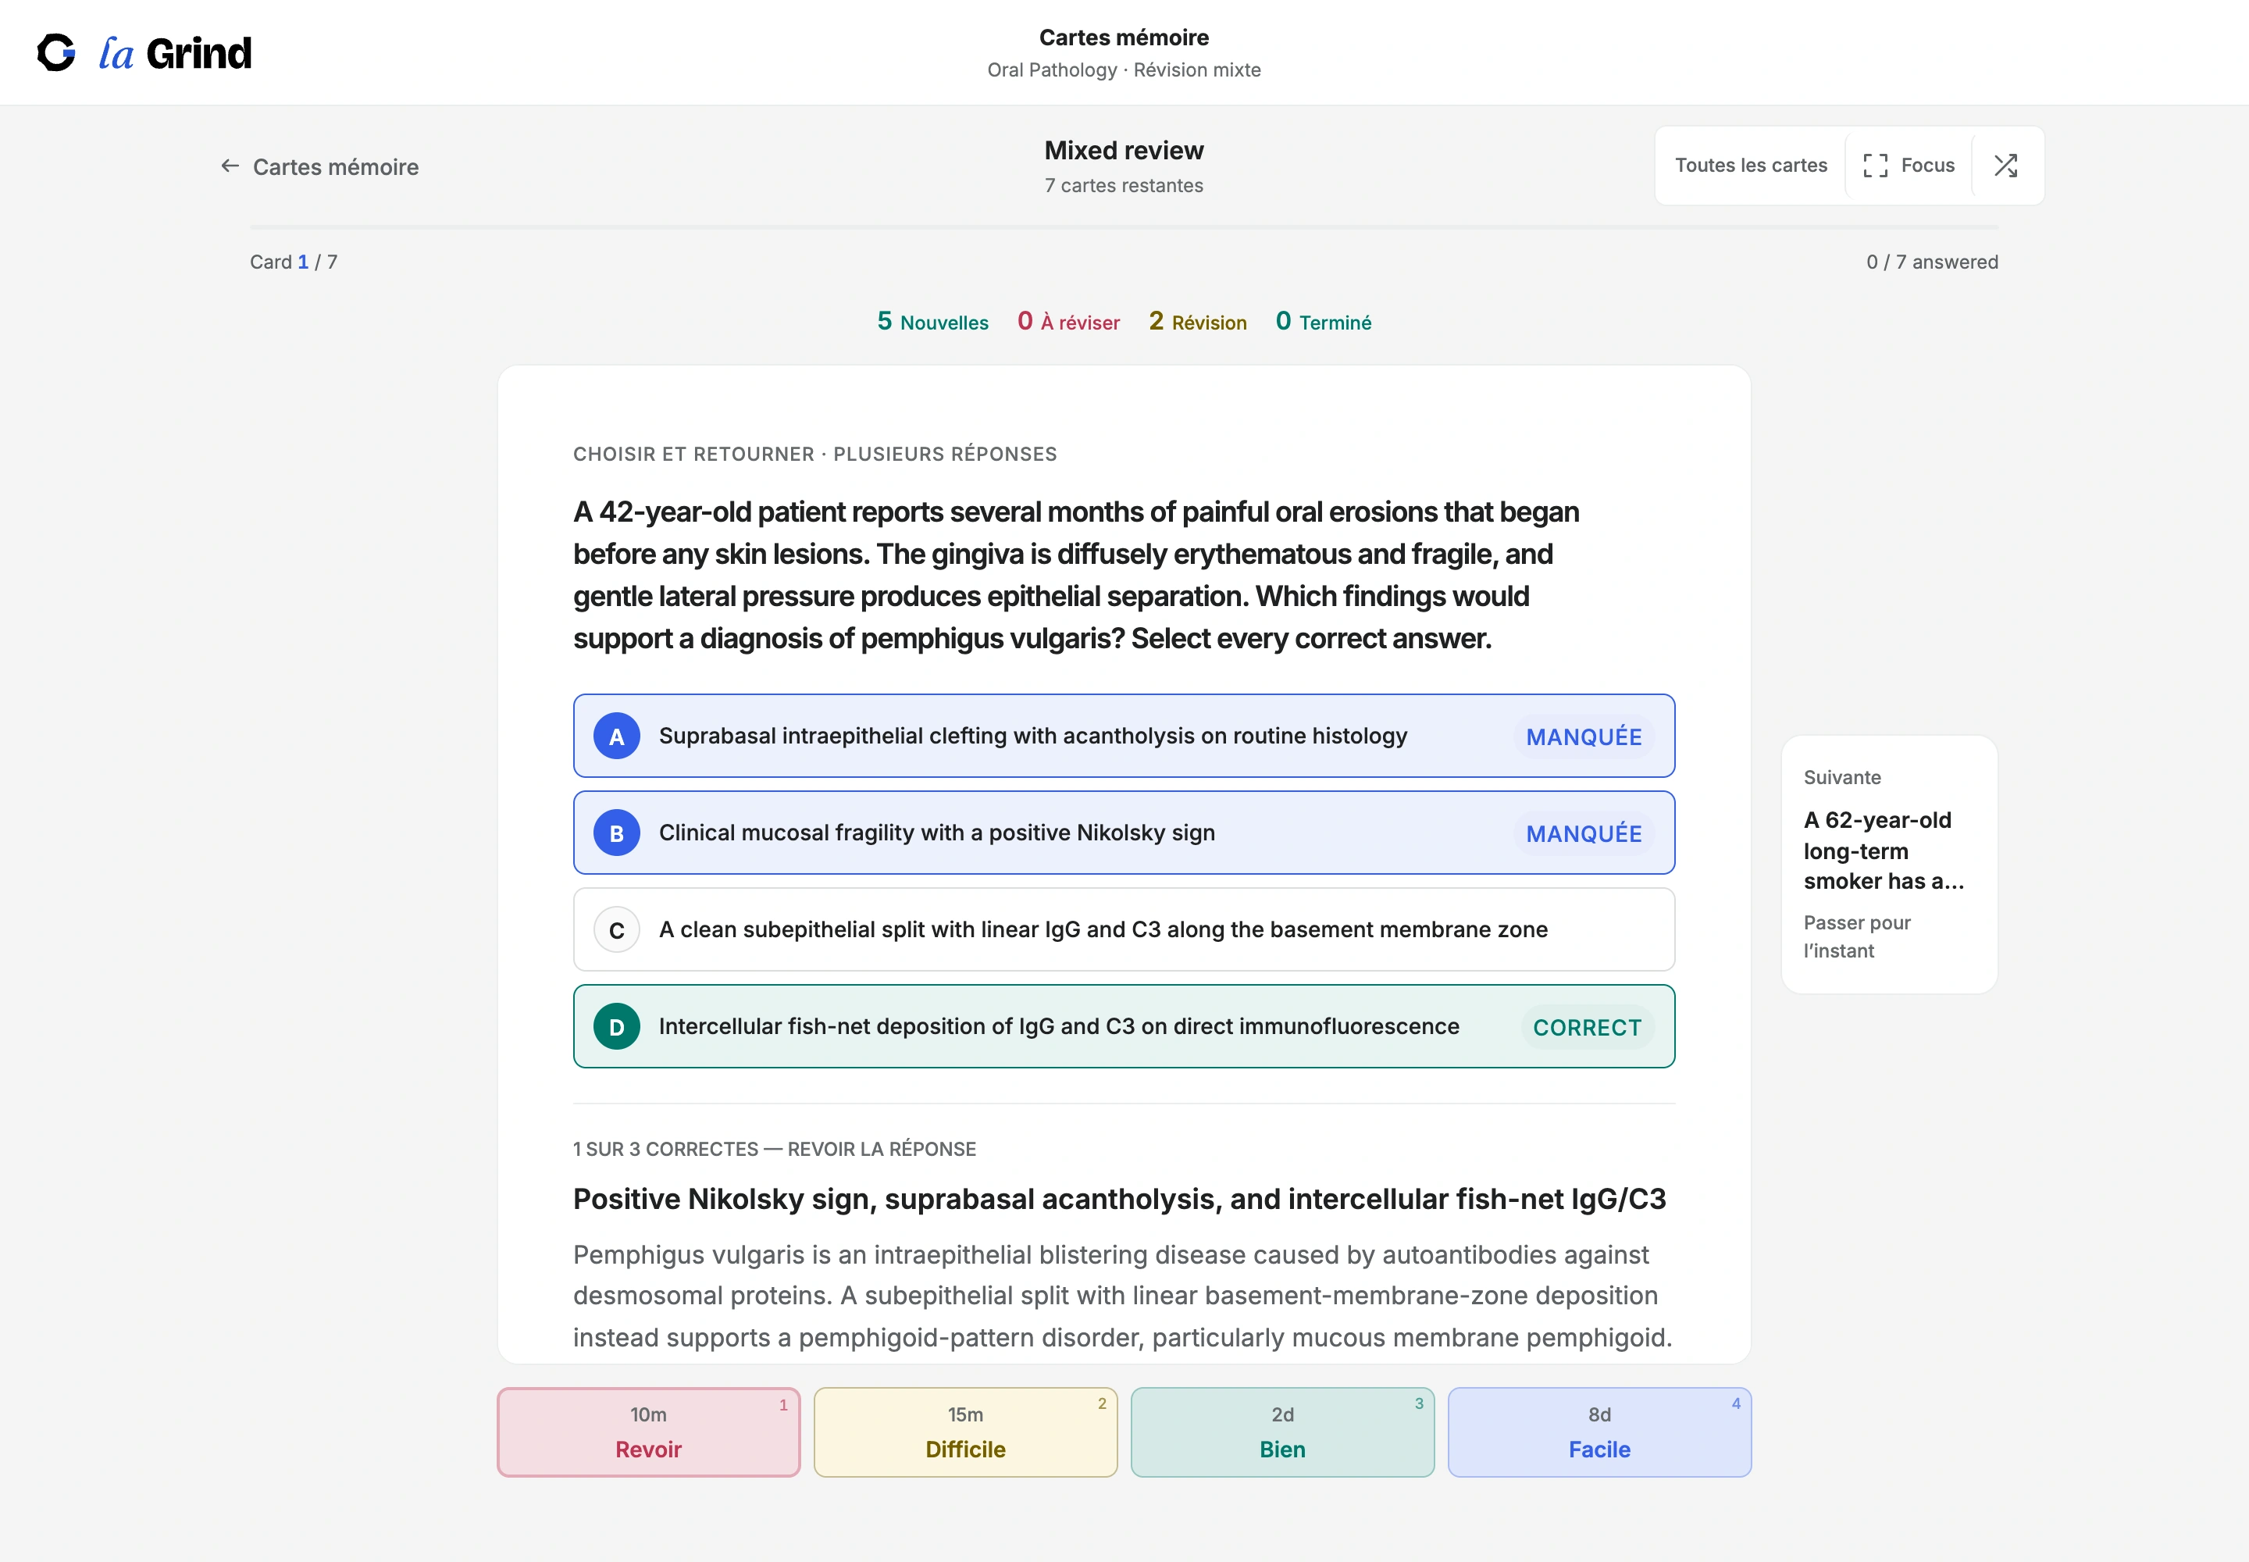The height and width of the screenshot is (1562, 2249).
Task: Click the back arrow beside Cartes mémoire
Action: pos(230,166)
